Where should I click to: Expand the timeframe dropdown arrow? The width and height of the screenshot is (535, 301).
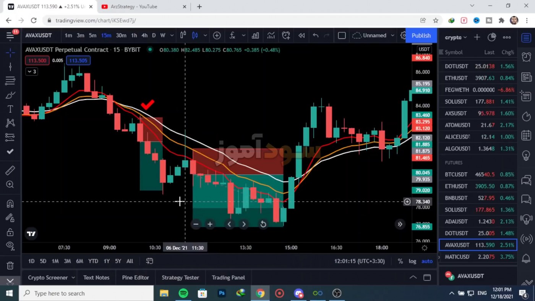[x=172, y=36]
